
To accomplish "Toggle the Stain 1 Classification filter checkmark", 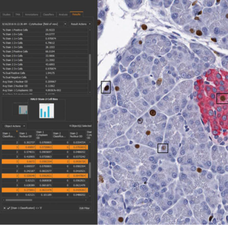I will 9,208.
